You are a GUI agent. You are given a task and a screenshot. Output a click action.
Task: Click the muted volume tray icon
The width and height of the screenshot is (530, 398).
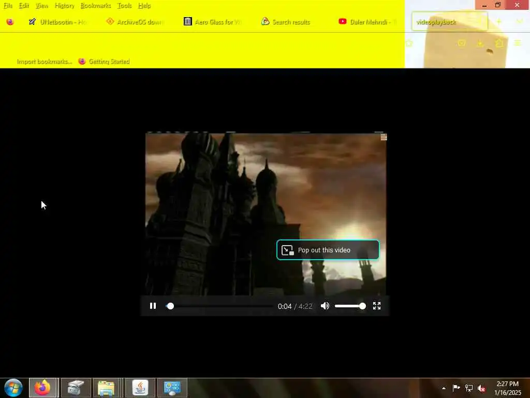[481, 388]
